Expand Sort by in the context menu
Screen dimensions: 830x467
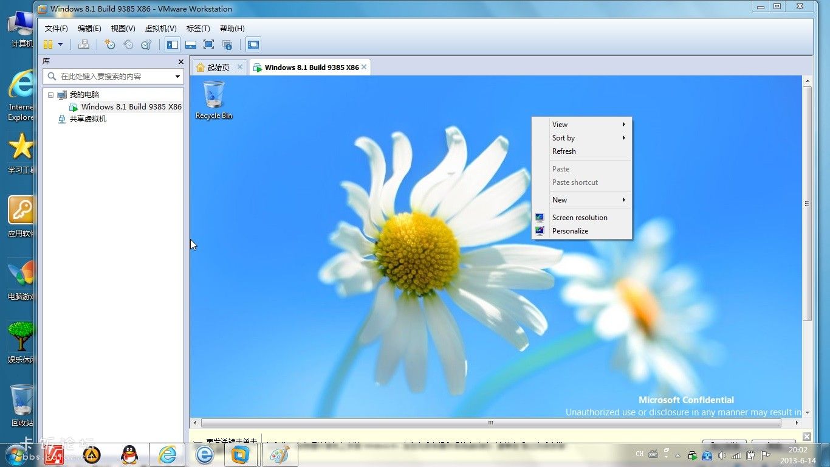click(582, 138)
